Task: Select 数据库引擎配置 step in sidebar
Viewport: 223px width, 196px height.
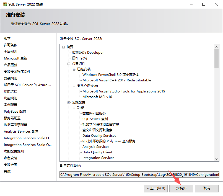Action: click(x=15, y=125)
